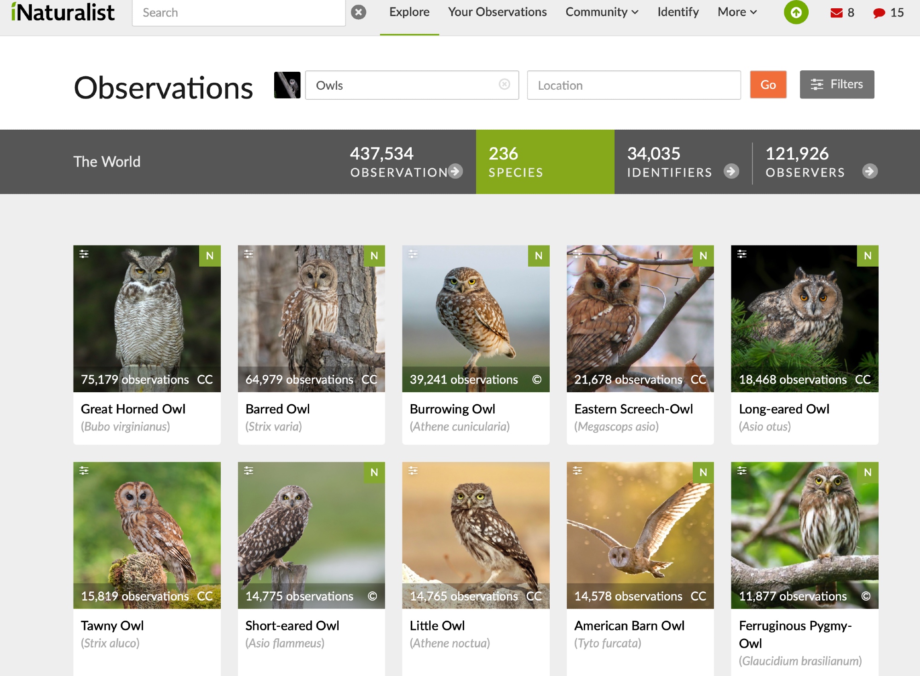Click the green upload observation icon
The height and width of the screenshot is (676, 920).
[796, 12]
